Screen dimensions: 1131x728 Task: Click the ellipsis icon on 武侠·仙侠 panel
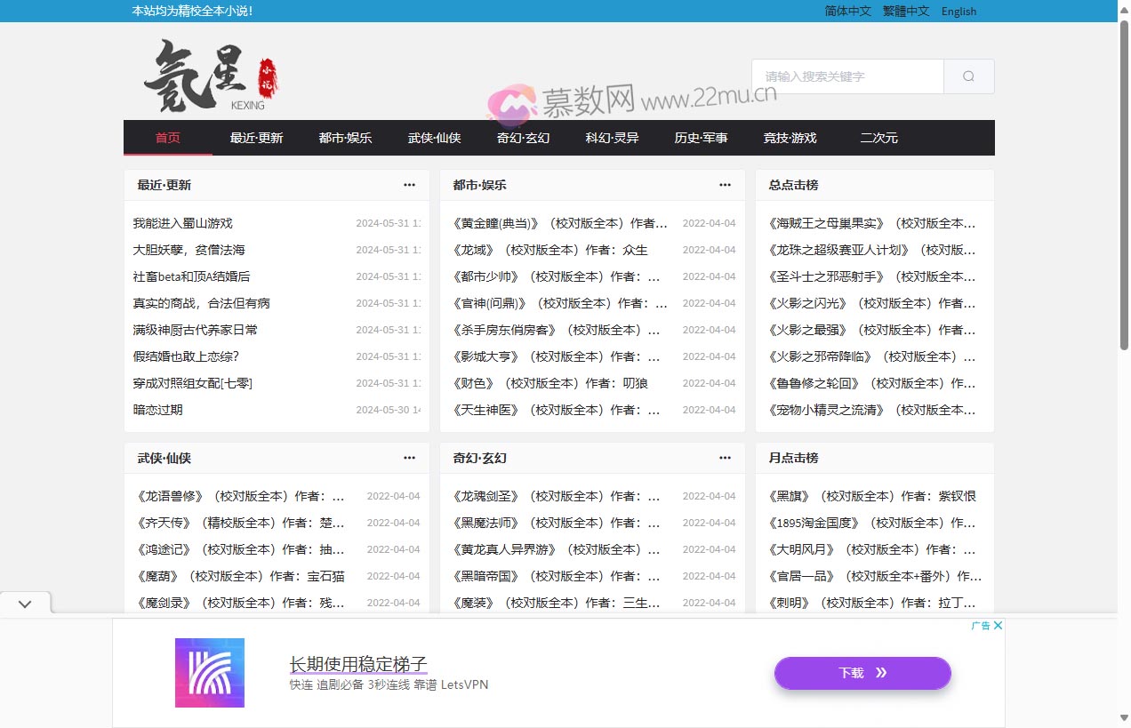click(x=409, y=458)
